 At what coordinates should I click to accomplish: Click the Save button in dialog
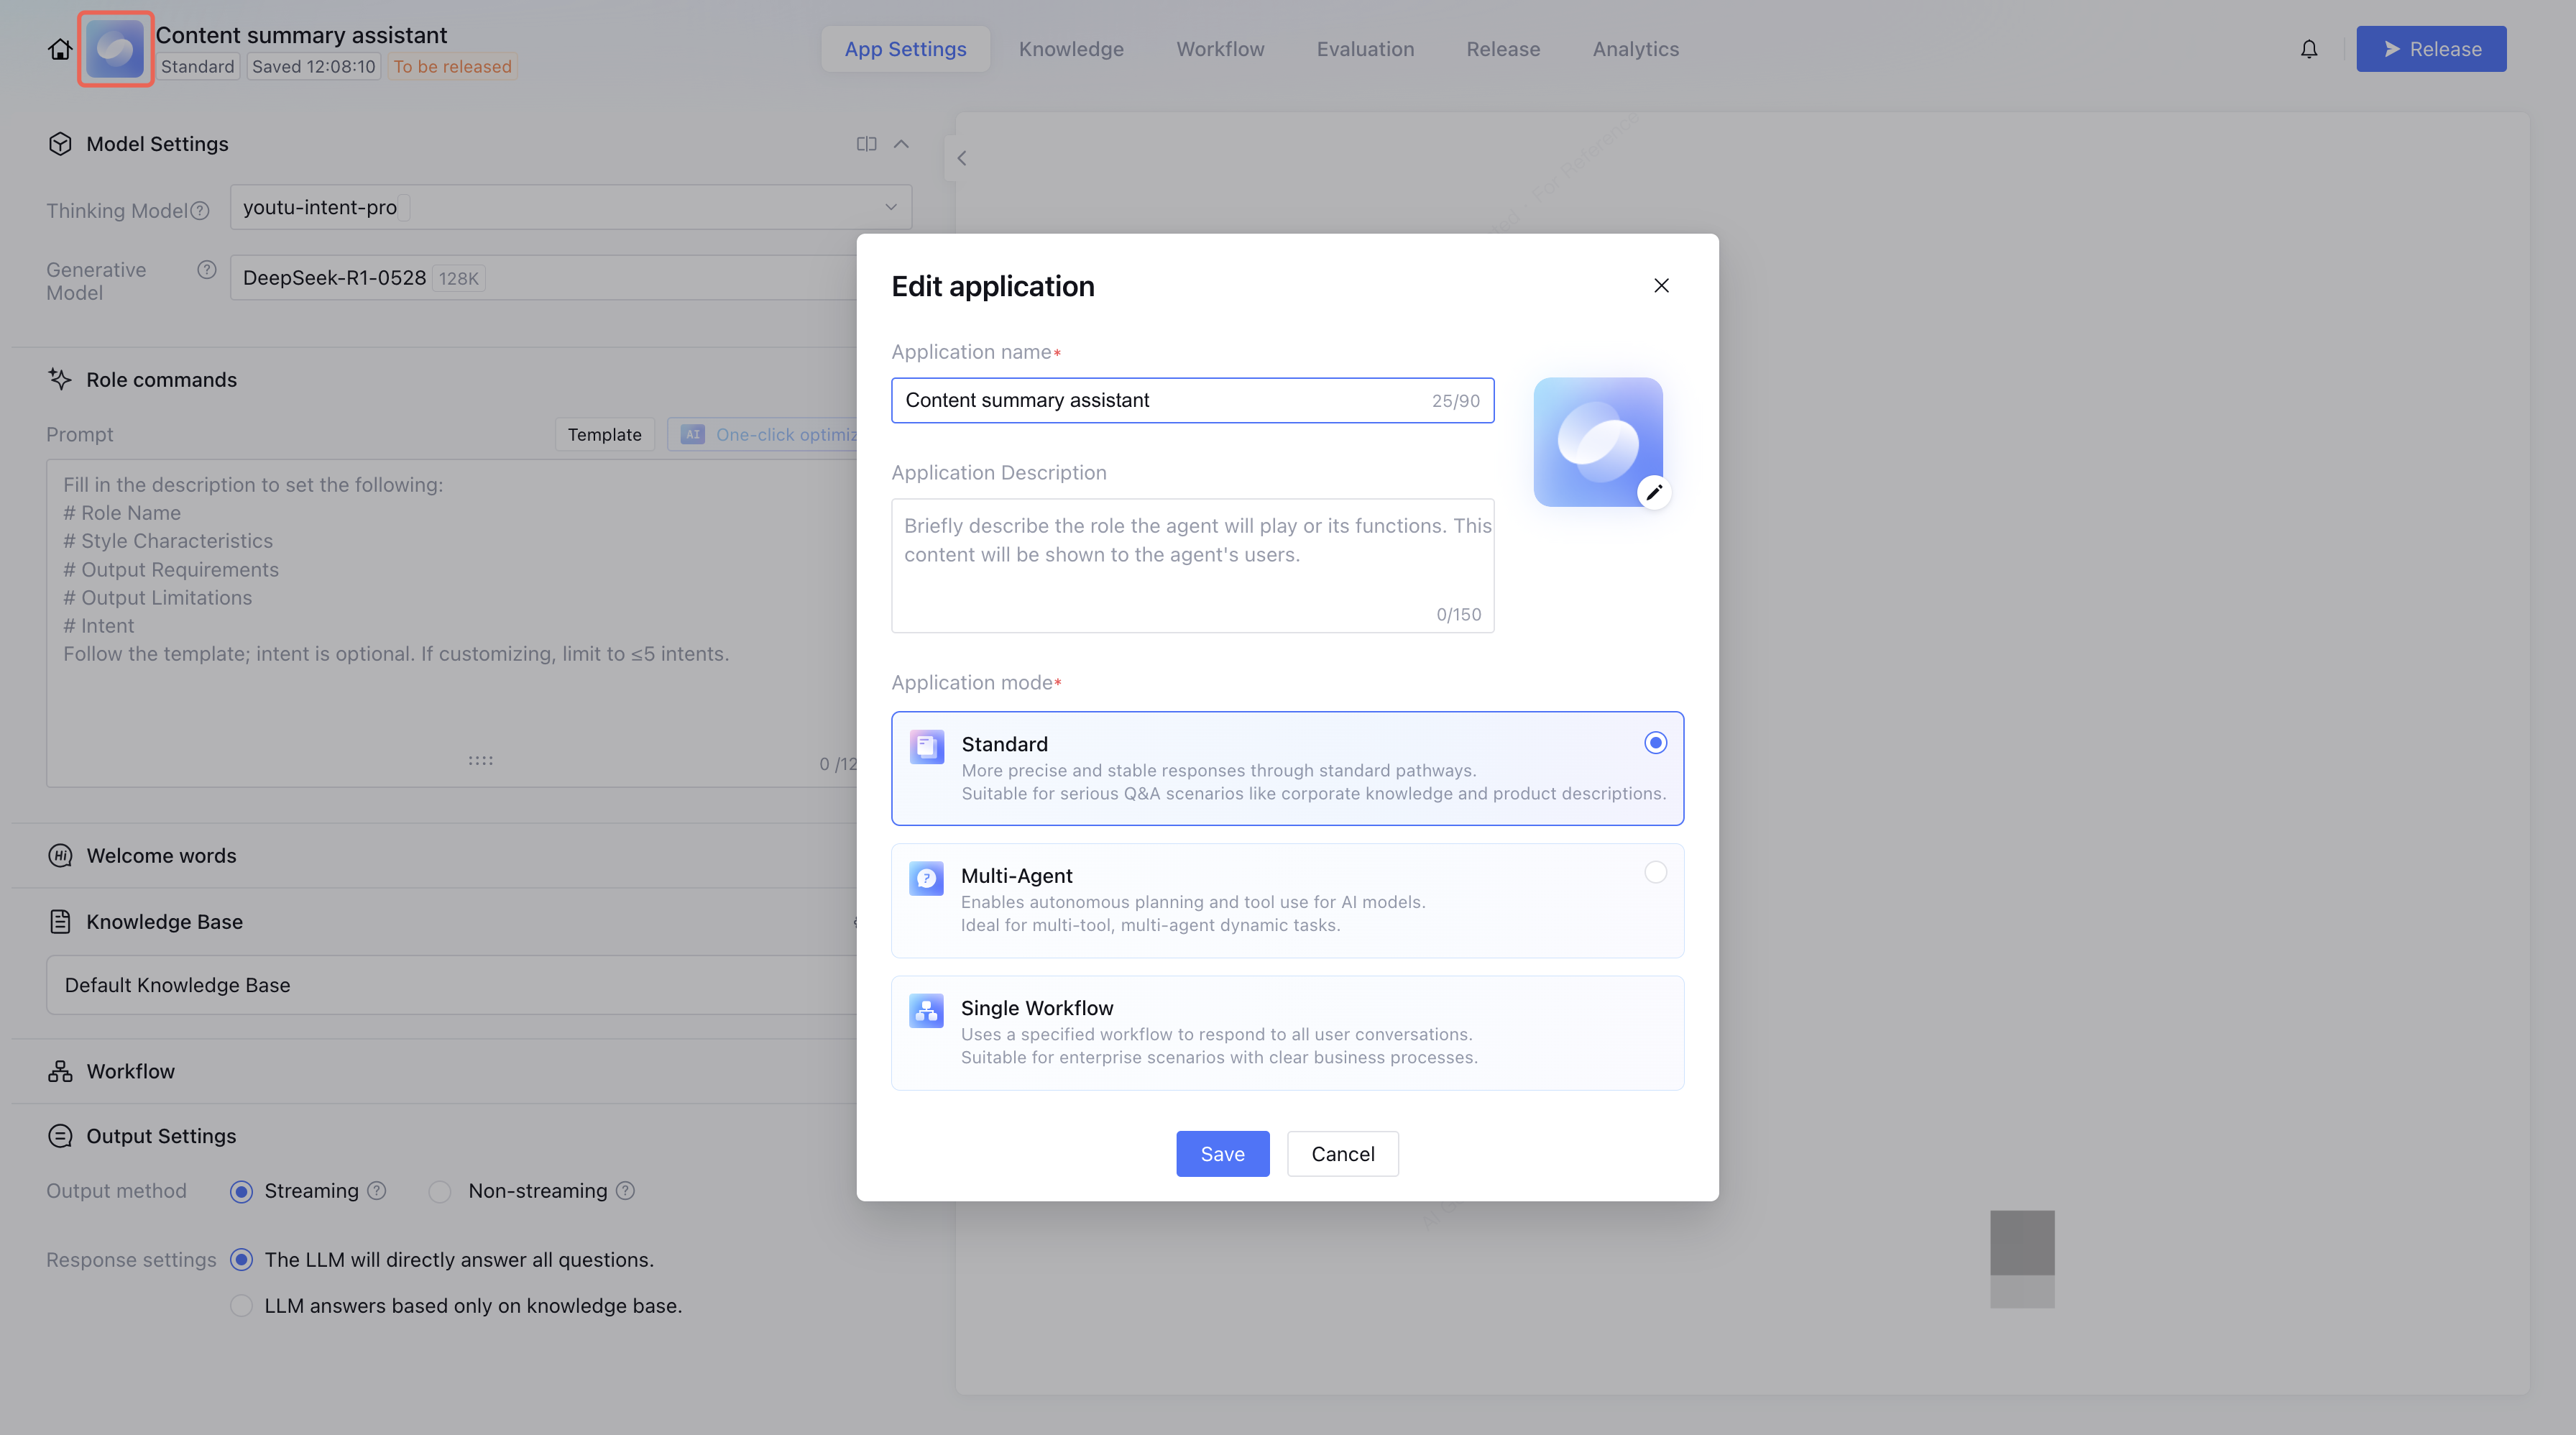point(1222,1153)
